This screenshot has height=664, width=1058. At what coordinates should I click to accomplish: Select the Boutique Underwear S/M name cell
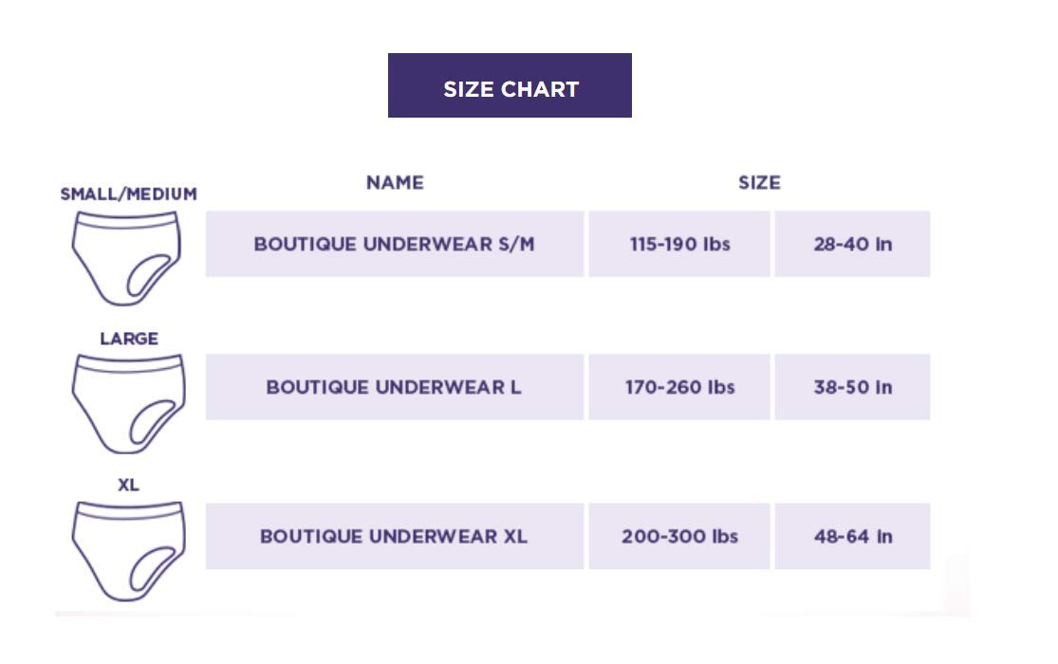[394, 244]
